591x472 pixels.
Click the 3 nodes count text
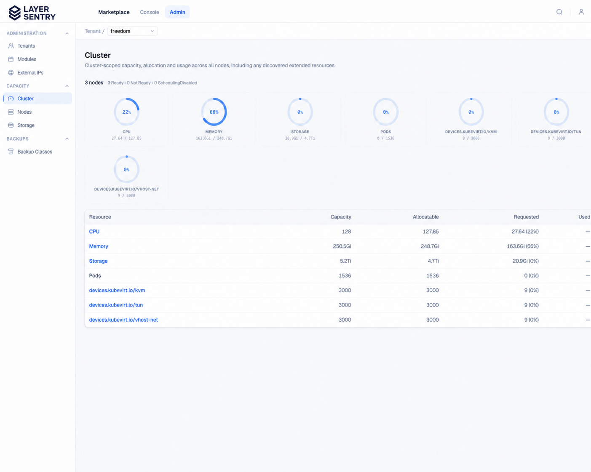(94, 83)
